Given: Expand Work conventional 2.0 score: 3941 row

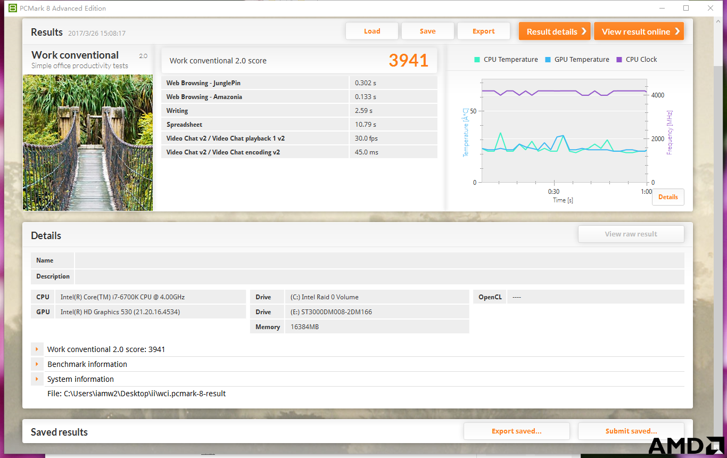Looking at the screenshot, I should point(37,349).
